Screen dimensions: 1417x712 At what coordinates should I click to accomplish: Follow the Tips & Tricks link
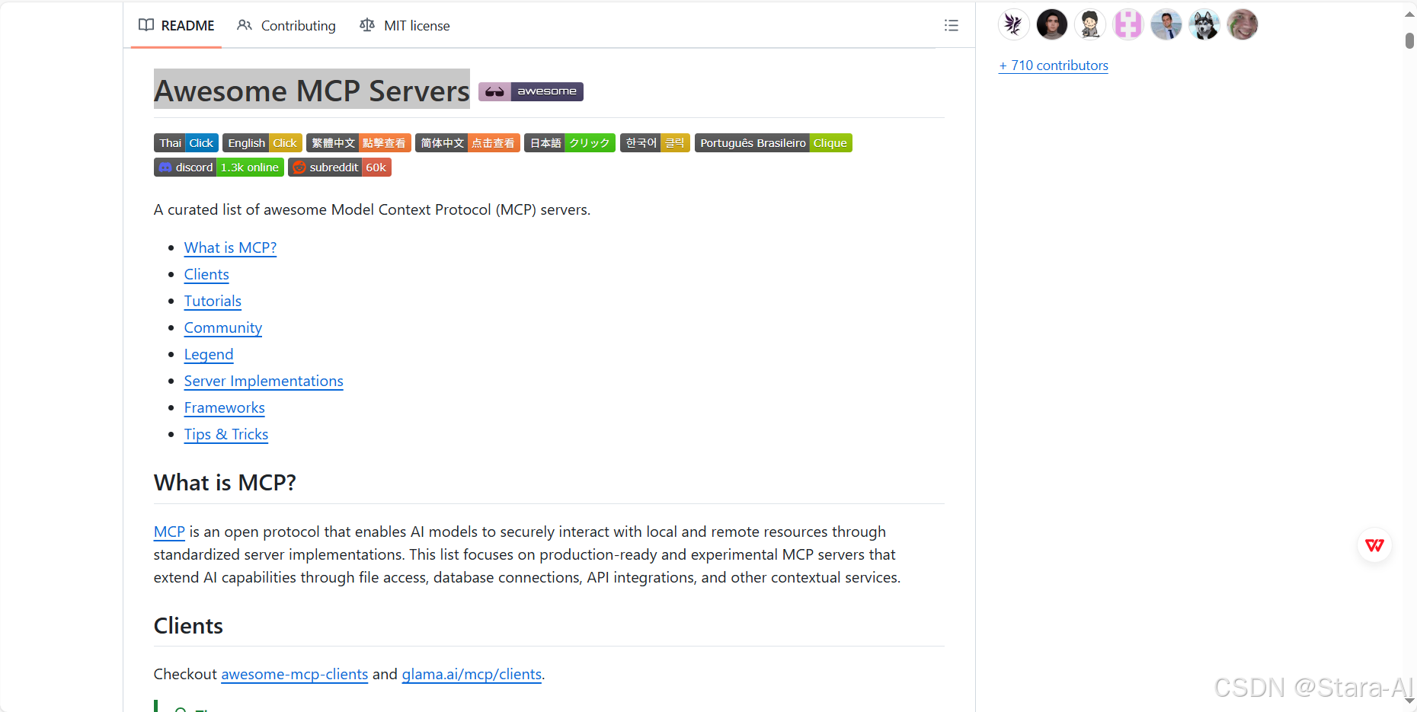click(226, 434)
